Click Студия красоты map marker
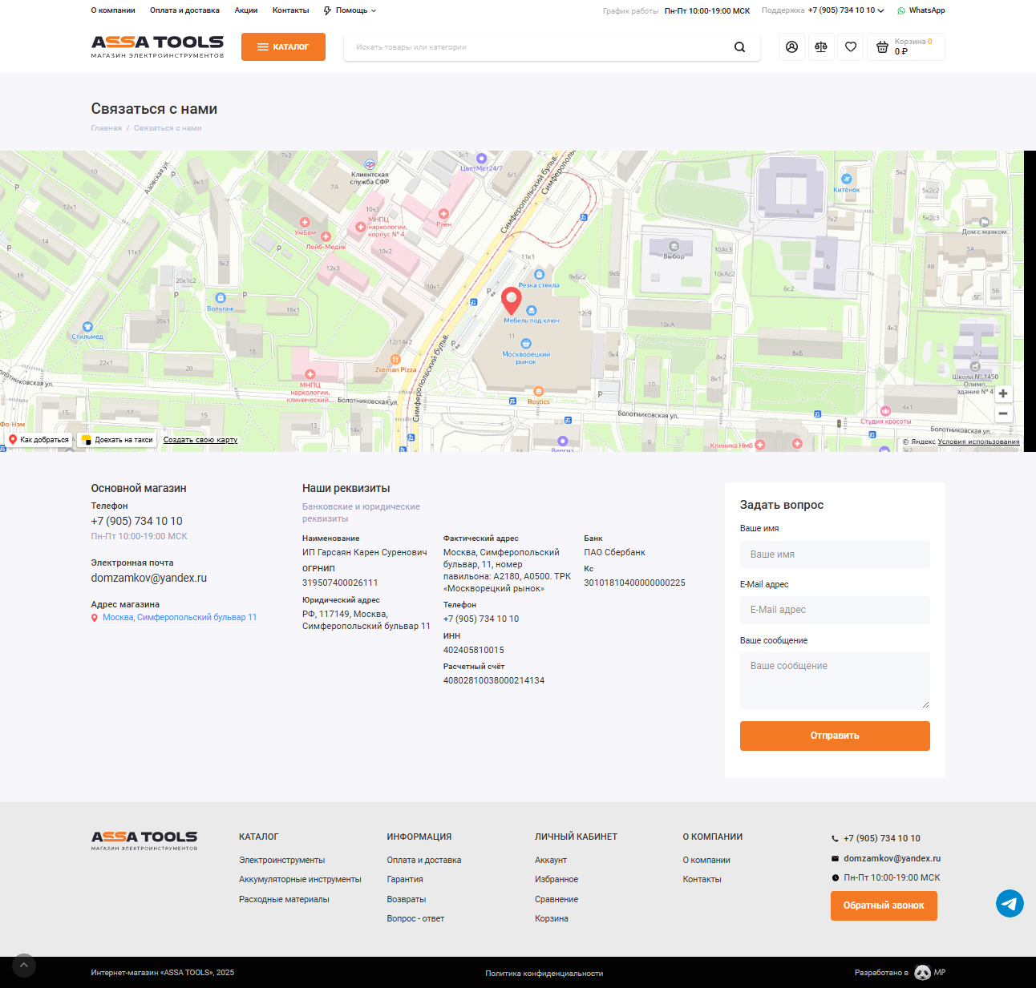The width and height of the screenshot is (1036, 988). point(885,411)
